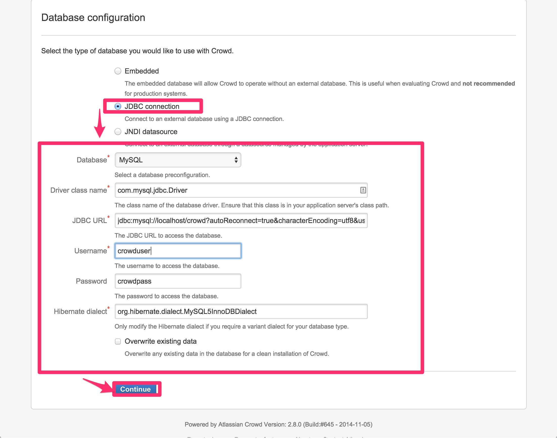Click the 'The JDBC URL to access the database.' text
Viewport: 557px width, 448px height.
coord(168,235)
